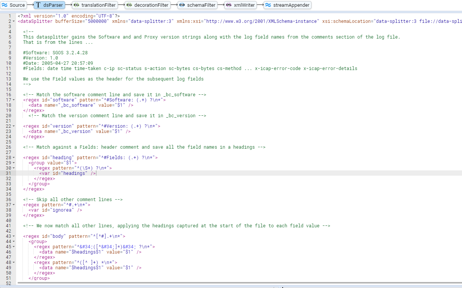The width and height of the screenshot is (462, 288).
Task: Click the editor's horizontal scrollbar
Action: coord(225,283)
